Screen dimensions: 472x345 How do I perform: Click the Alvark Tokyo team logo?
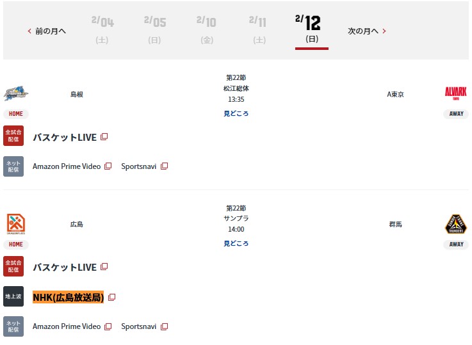point(456,93)
